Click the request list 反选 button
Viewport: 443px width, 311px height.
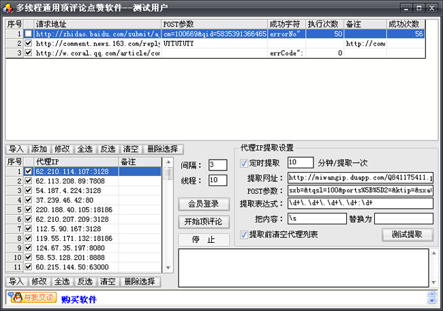[x=108, y=149]
